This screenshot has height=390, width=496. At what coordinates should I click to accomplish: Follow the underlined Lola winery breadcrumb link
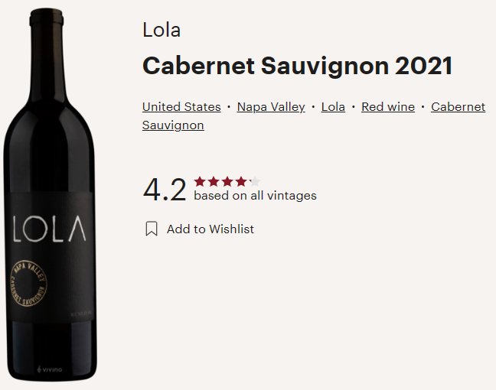[333, 107]
